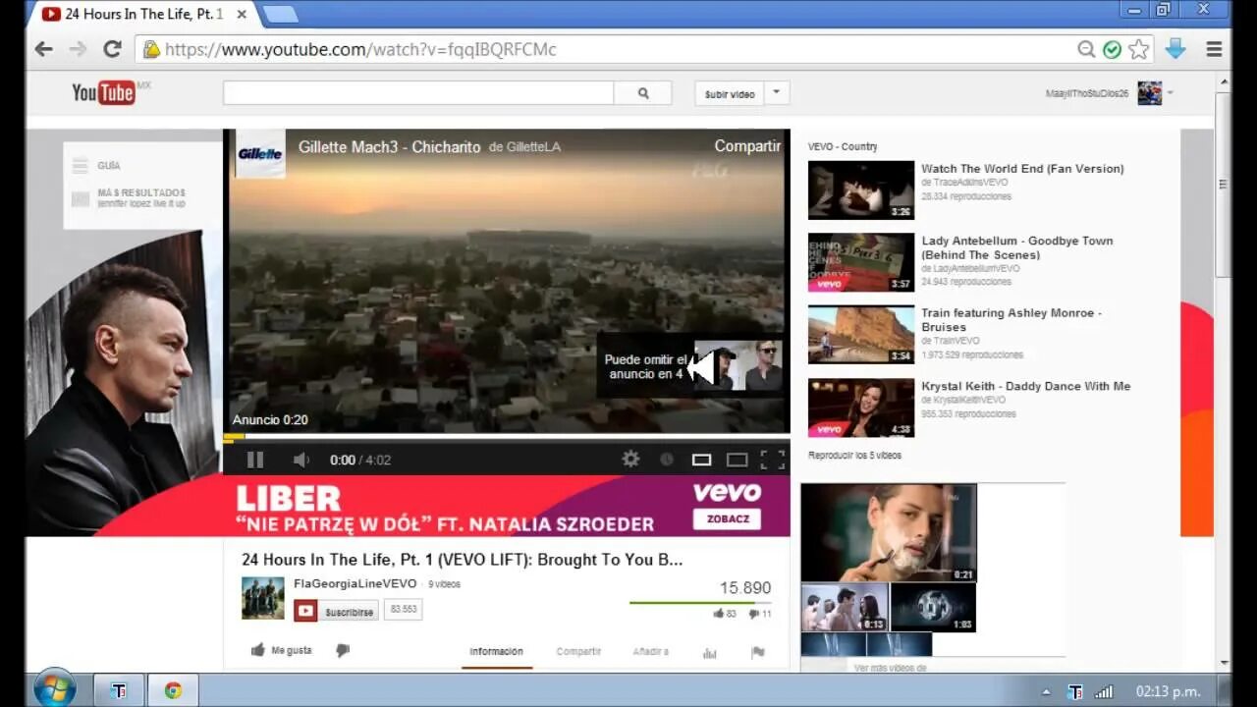Click Reproducir los 5 videos link
The image size is (1257, 707).
854,456
